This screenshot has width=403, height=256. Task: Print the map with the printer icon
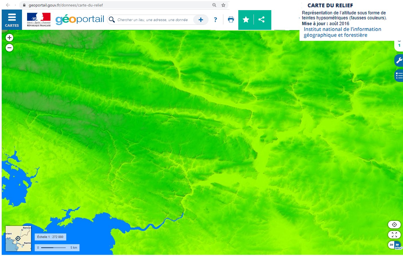coord(231,19)
